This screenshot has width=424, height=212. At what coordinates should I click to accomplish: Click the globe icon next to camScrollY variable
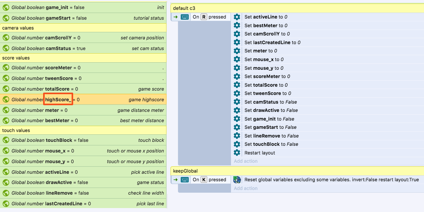(x=6, y=38)
